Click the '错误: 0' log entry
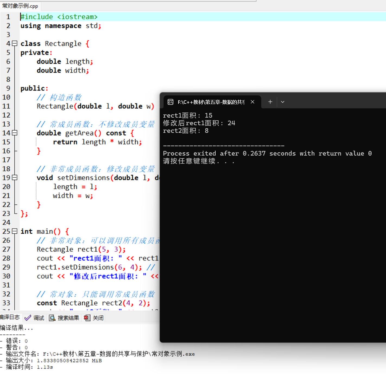This screenshot has height=374, width=386. (17, 341)
